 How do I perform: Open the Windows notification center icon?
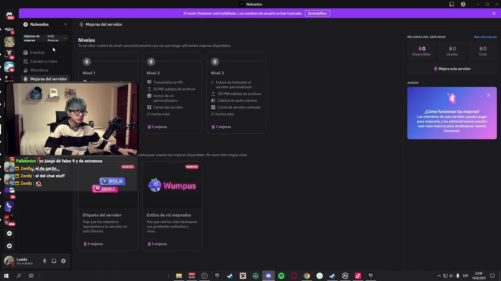click(492, 276)
